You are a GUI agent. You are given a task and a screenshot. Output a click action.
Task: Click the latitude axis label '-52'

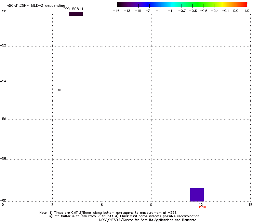(x=3, y=45)
